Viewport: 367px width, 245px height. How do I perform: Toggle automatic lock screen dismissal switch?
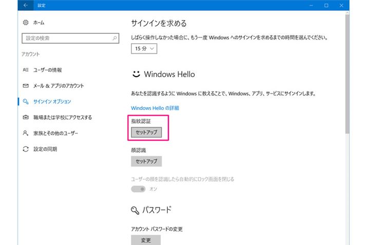pos(138,189)
